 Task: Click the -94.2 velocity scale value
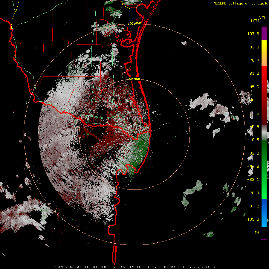tap(253, 206)
